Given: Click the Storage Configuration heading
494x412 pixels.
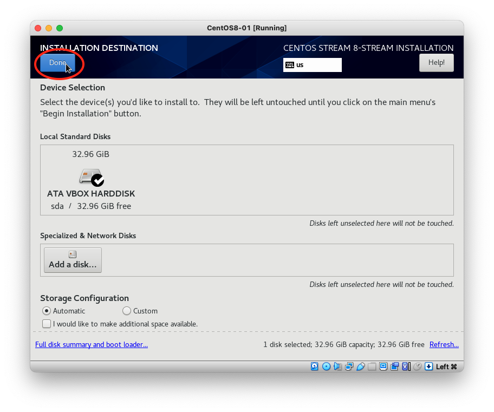Looking at the screenshot, I should (x=84, y=298).
